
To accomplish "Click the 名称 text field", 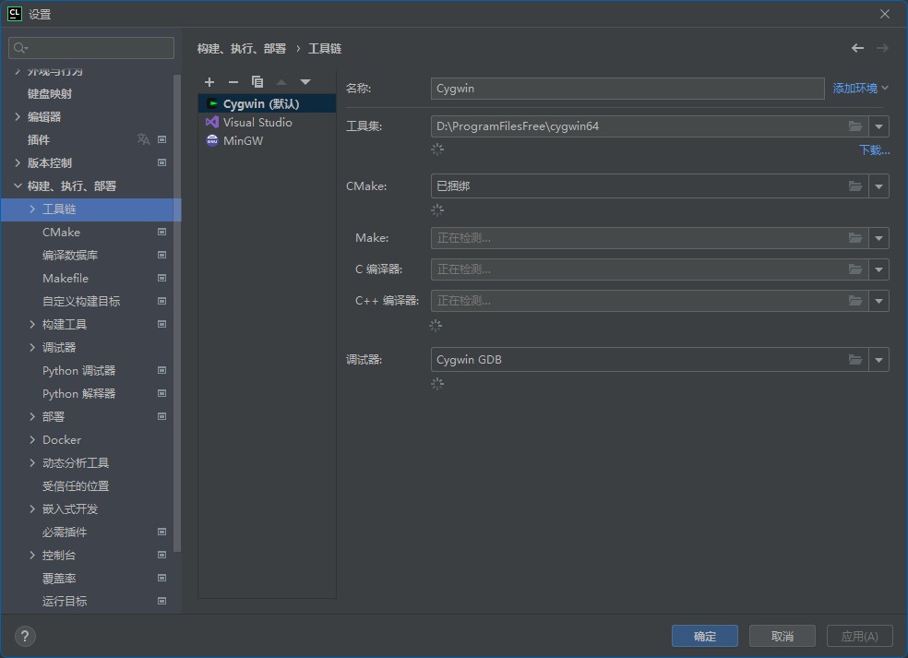I will (627, 89).
